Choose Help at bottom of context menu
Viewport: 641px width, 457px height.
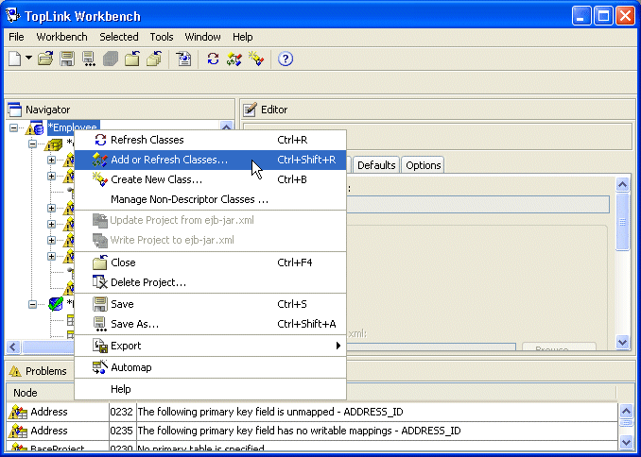[211, 389]
